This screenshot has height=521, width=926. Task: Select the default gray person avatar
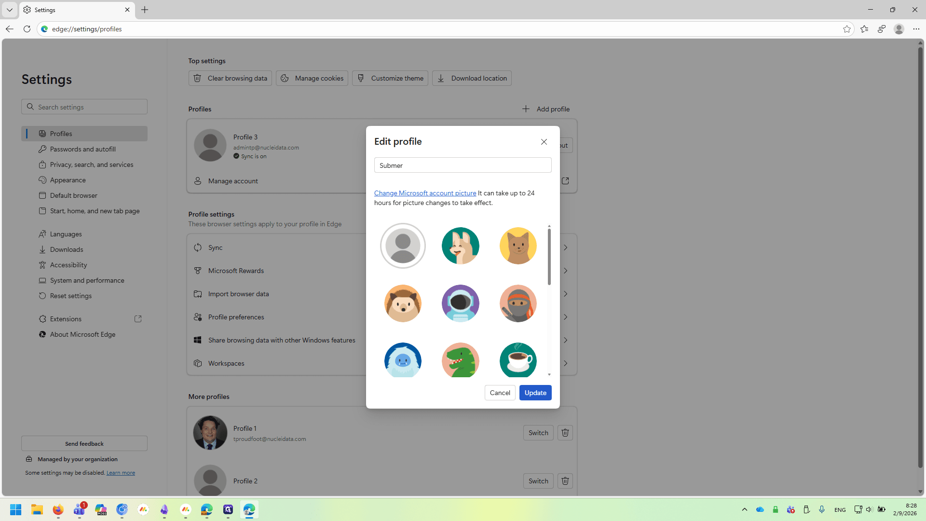click(x=403, y=246)
